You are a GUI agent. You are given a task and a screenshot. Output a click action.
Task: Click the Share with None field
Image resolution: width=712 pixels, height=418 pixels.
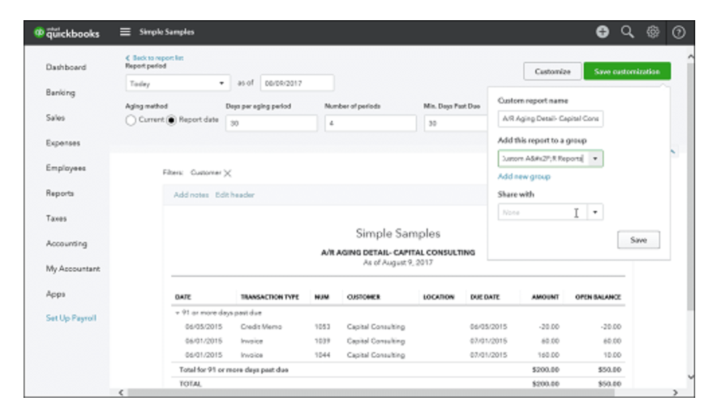point(543,212)
